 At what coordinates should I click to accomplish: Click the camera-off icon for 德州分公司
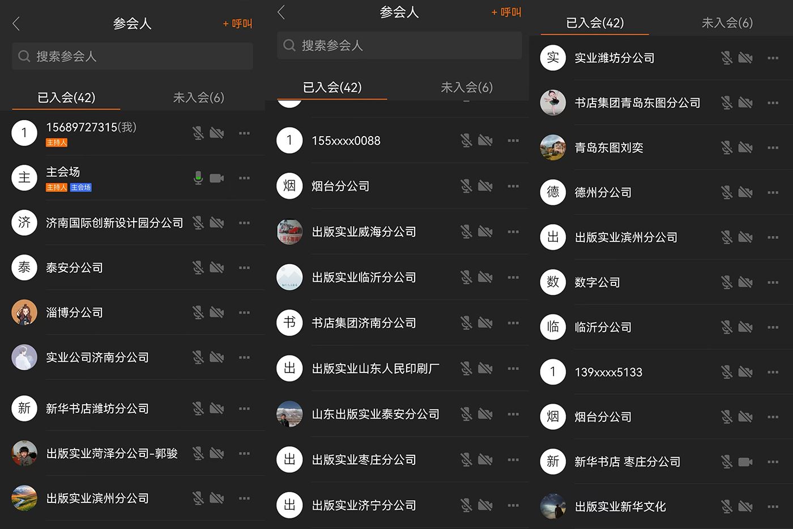click(745, 193)
